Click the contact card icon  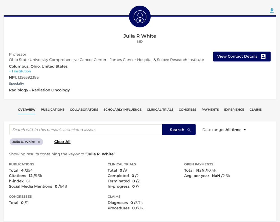[263, 57]
